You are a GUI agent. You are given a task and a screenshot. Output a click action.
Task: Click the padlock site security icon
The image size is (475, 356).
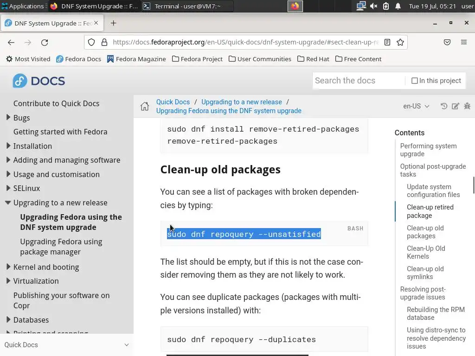point(104,42)
